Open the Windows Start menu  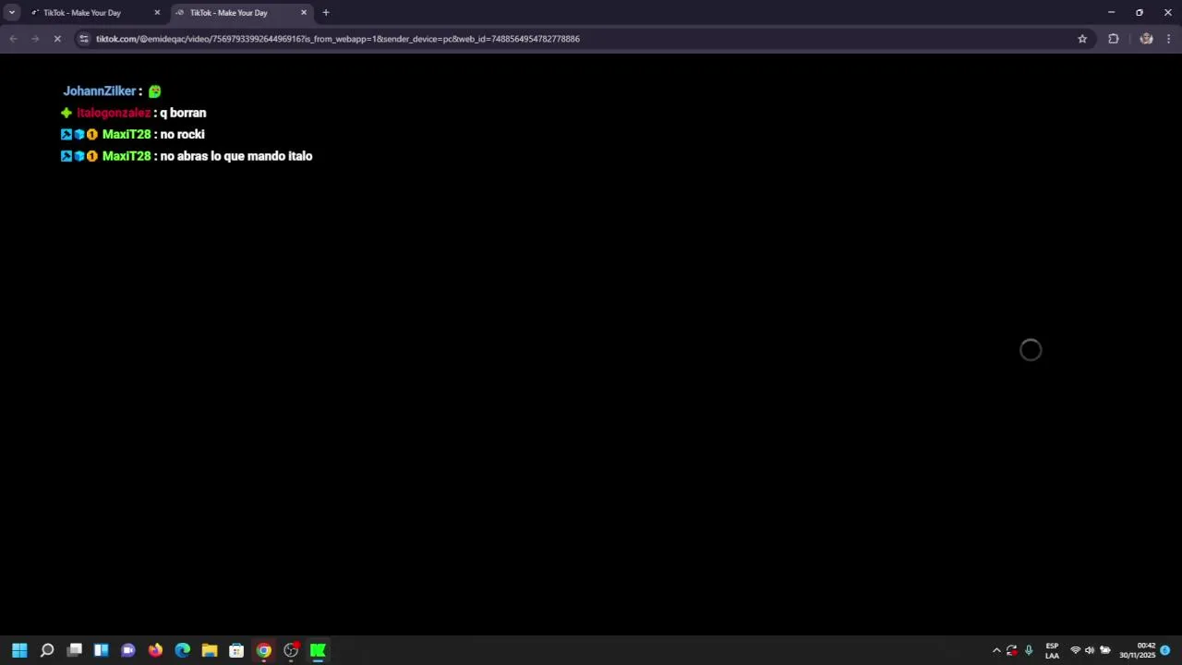(x=19, y=650)
